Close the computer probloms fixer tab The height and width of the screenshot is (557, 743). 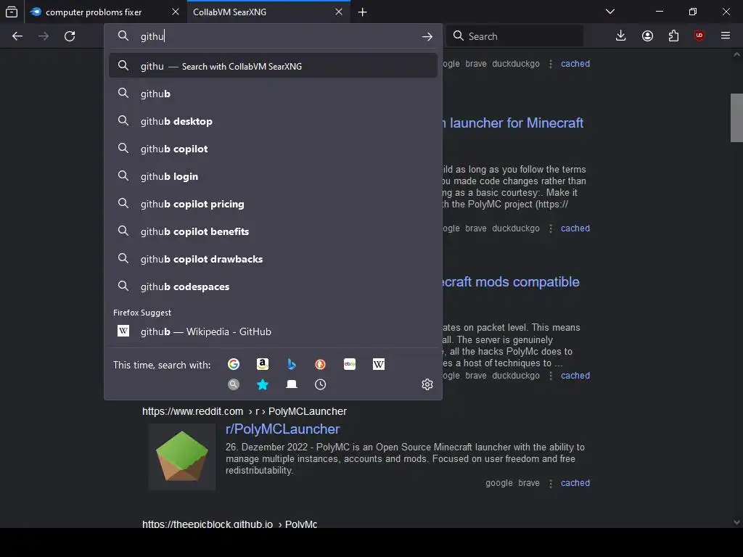click(176, 12)
